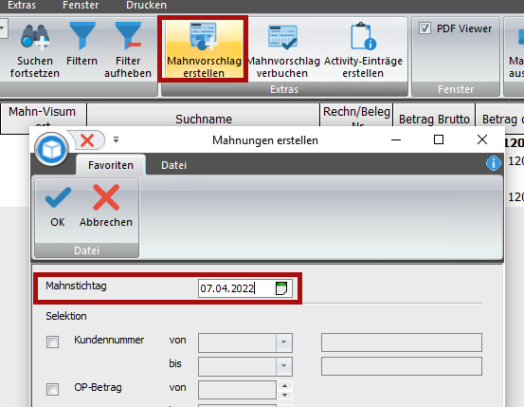This screenshot has height=407, width=524.
Task: Open calendar picker for Mahnstichtag
Action: pyautogui.click(x=281, y=288)
